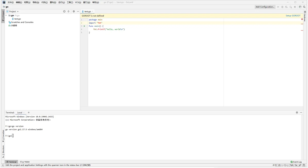Screen dimensions: 308x168
Task: Open the 导航(N) menu
Action: point(36,2)
